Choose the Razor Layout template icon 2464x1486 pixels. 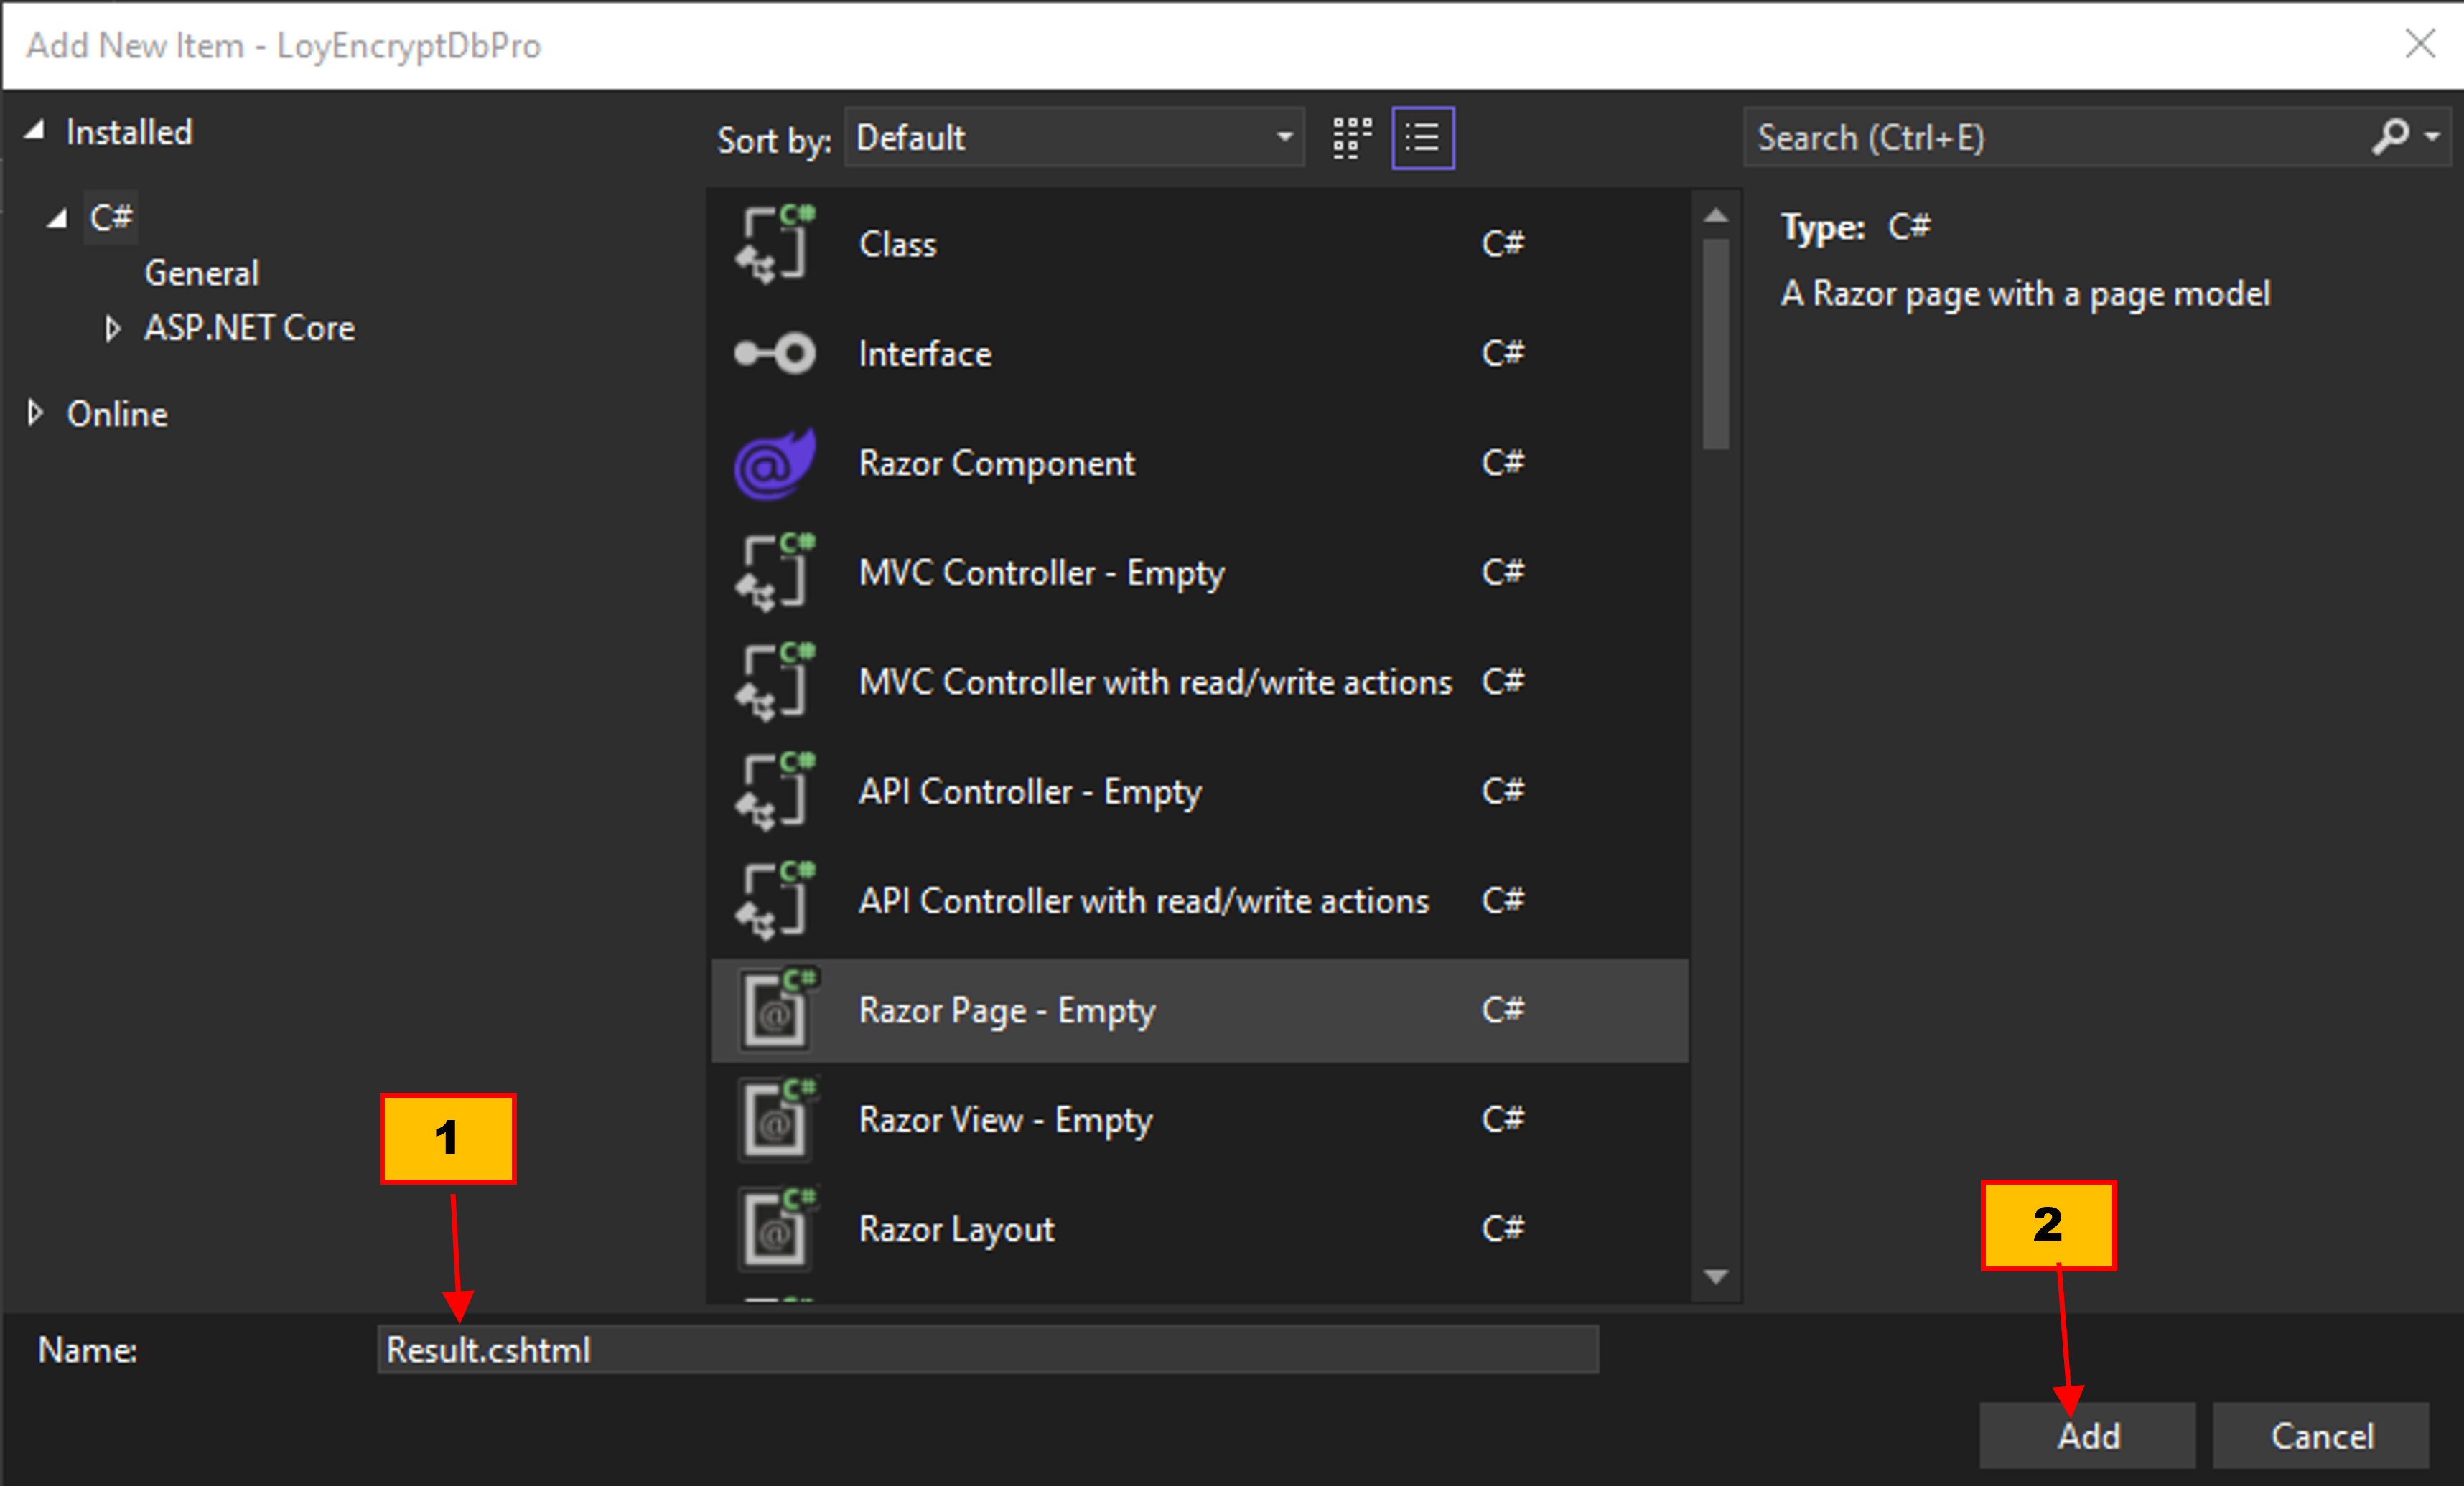(x=774, y=1228)
